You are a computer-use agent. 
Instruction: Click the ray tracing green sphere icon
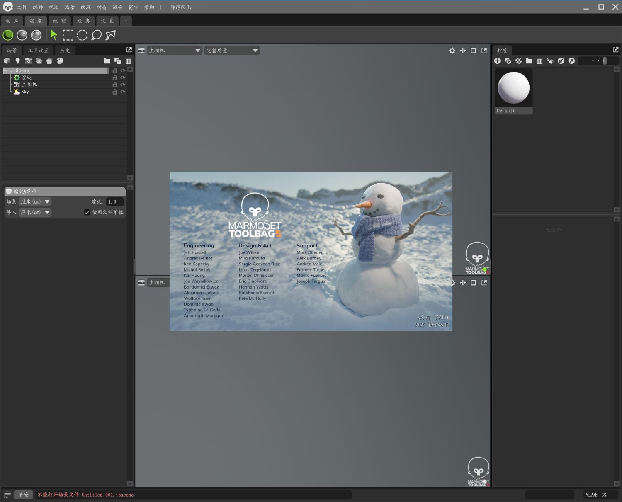pos(8,35)
